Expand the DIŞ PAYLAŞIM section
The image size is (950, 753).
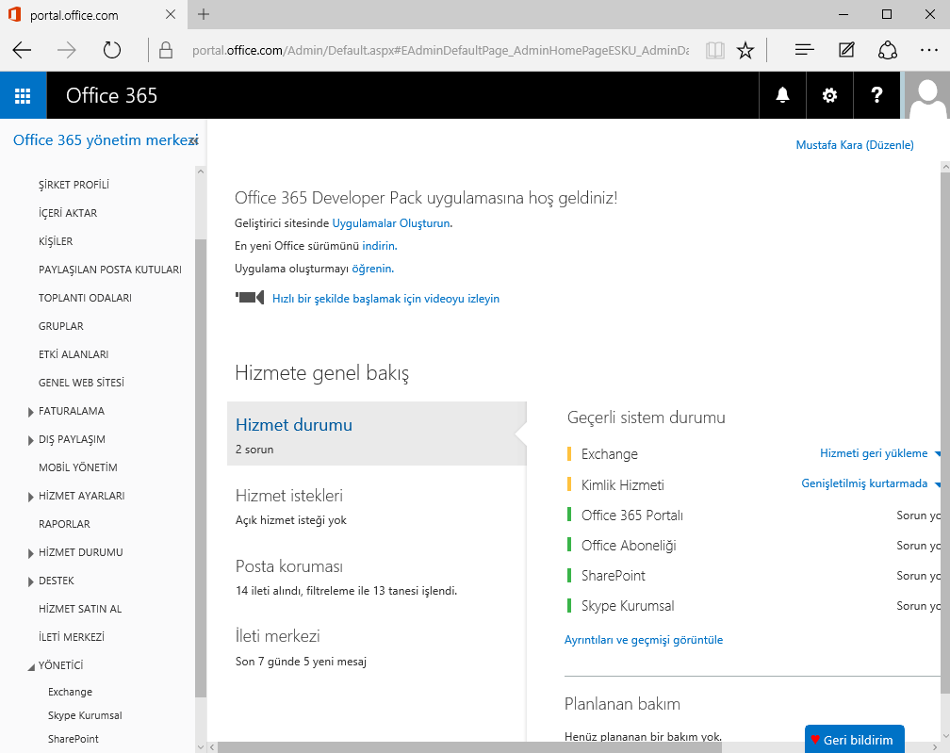tap(30, 440)
